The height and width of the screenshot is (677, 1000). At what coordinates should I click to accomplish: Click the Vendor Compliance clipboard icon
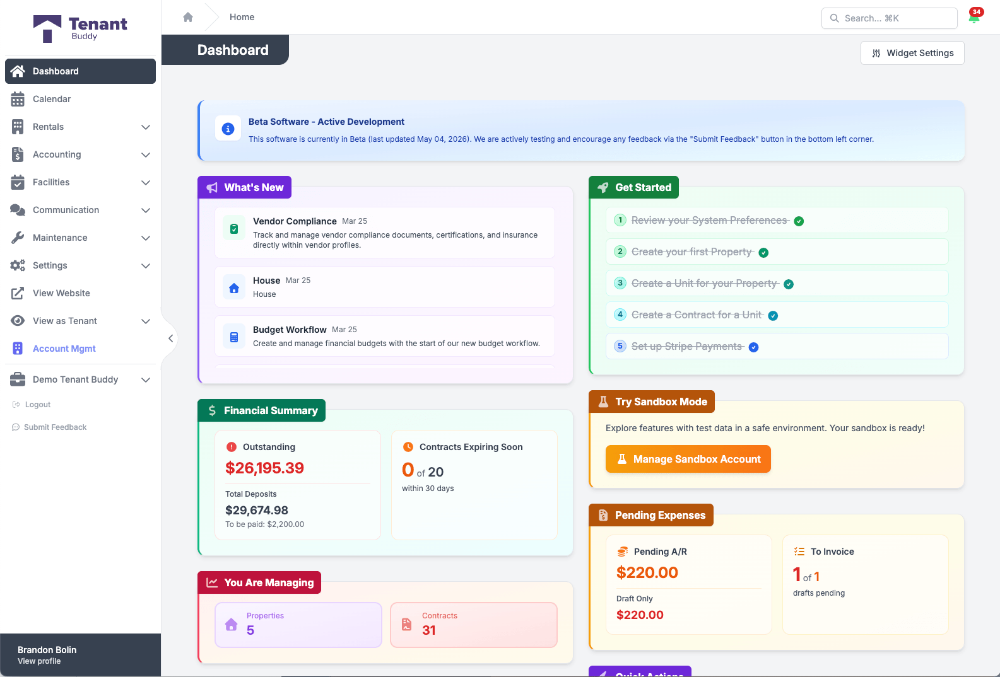(x=234, y=229)
